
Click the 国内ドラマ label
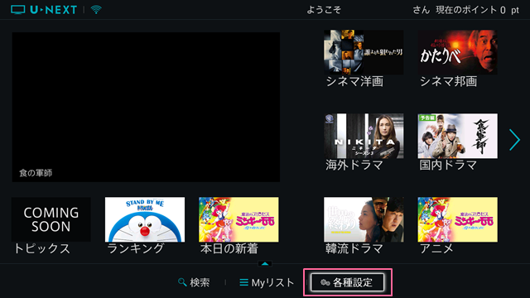point(448,166)
